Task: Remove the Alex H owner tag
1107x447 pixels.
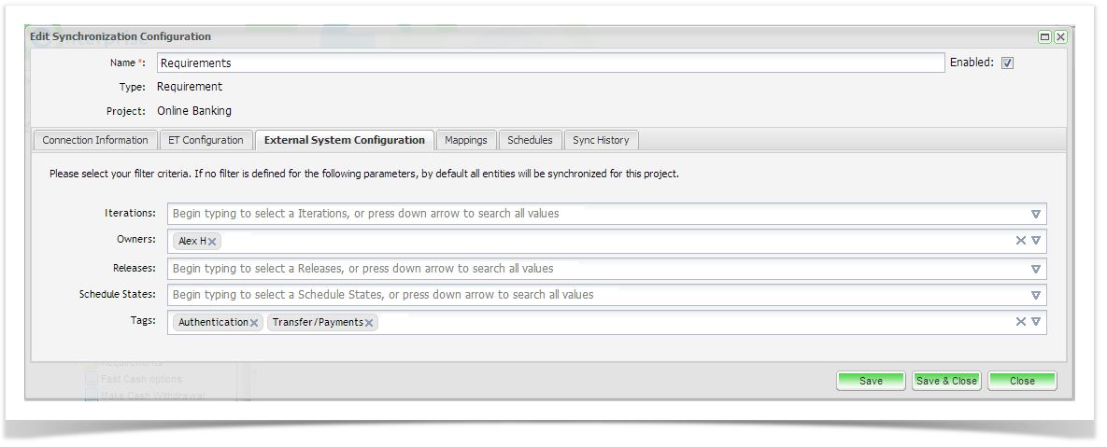Action: [x=213, y=242]
